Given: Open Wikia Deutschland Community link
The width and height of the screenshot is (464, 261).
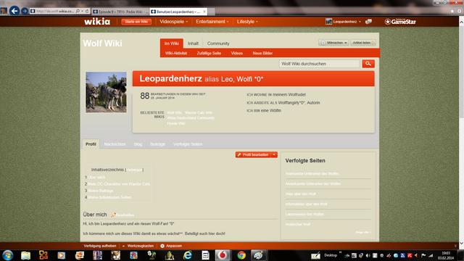Looking at the screenshot, I should coord(191,118).
